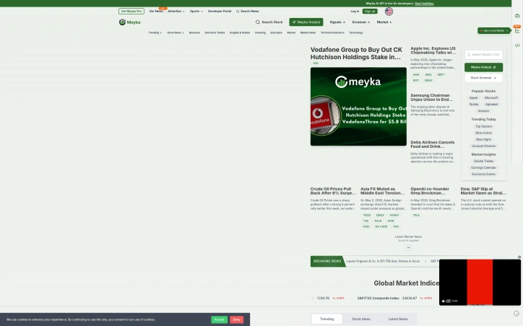Switch to the Trending tab
The height and width of the screenshot is (326, 523).
pos(327,319)
